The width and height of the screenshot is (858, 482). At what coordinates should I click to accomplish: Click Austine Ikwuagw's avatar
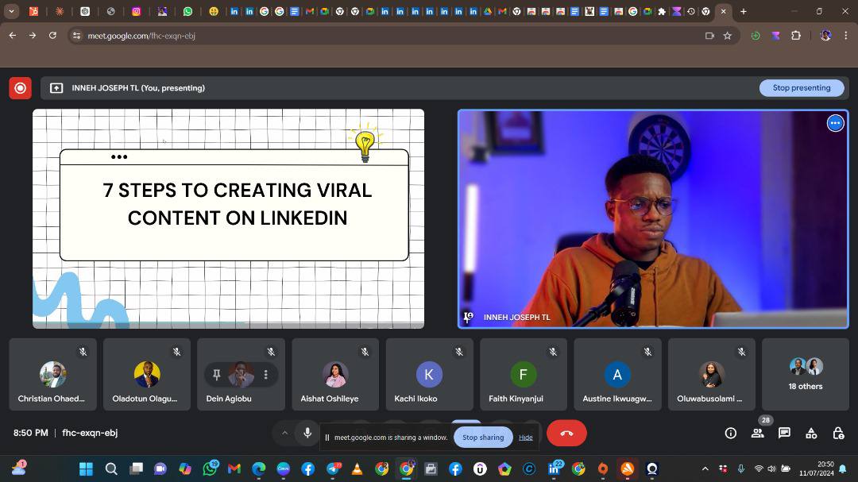coord(617,374)
